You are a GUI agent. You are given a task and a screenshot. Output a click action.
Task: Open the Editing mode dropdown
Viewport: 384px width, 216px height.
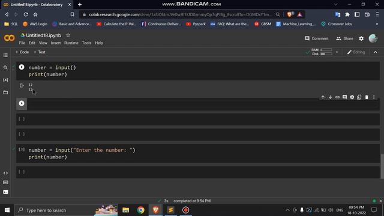point(356,52)
